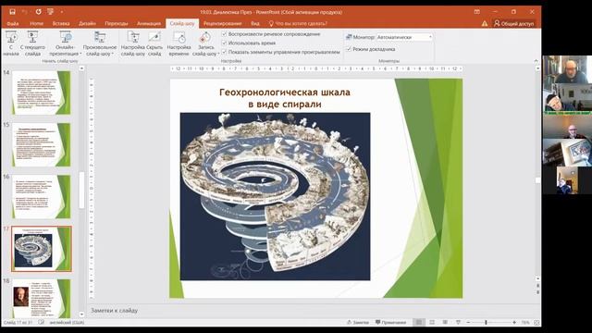
Task: Toggle 'Режим докладчика' checkbox
Action: click(x=349, y=49)
